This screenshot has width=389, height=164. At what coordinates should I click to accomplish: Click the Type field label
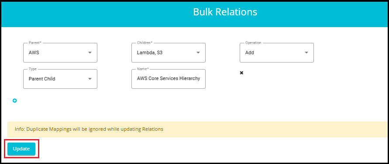pyautogui.click(x=32, y=69)
